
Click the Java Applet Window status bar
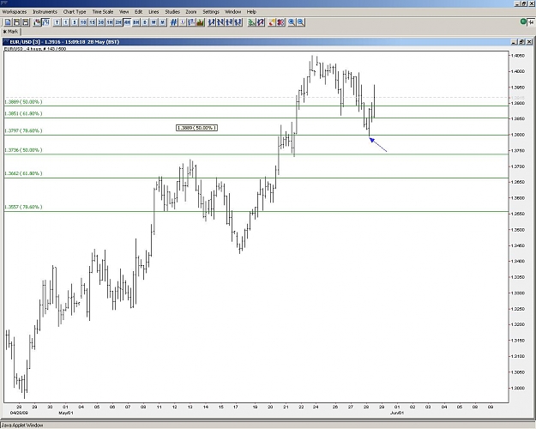tap(268, 426)
